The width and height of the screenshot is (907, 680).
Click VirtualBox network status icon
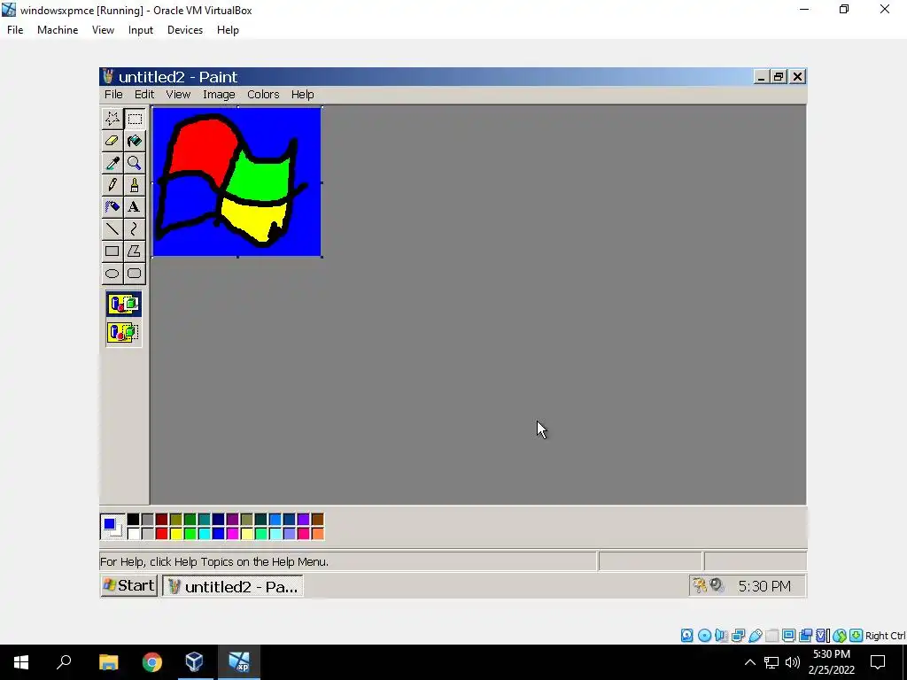(738, 636)
